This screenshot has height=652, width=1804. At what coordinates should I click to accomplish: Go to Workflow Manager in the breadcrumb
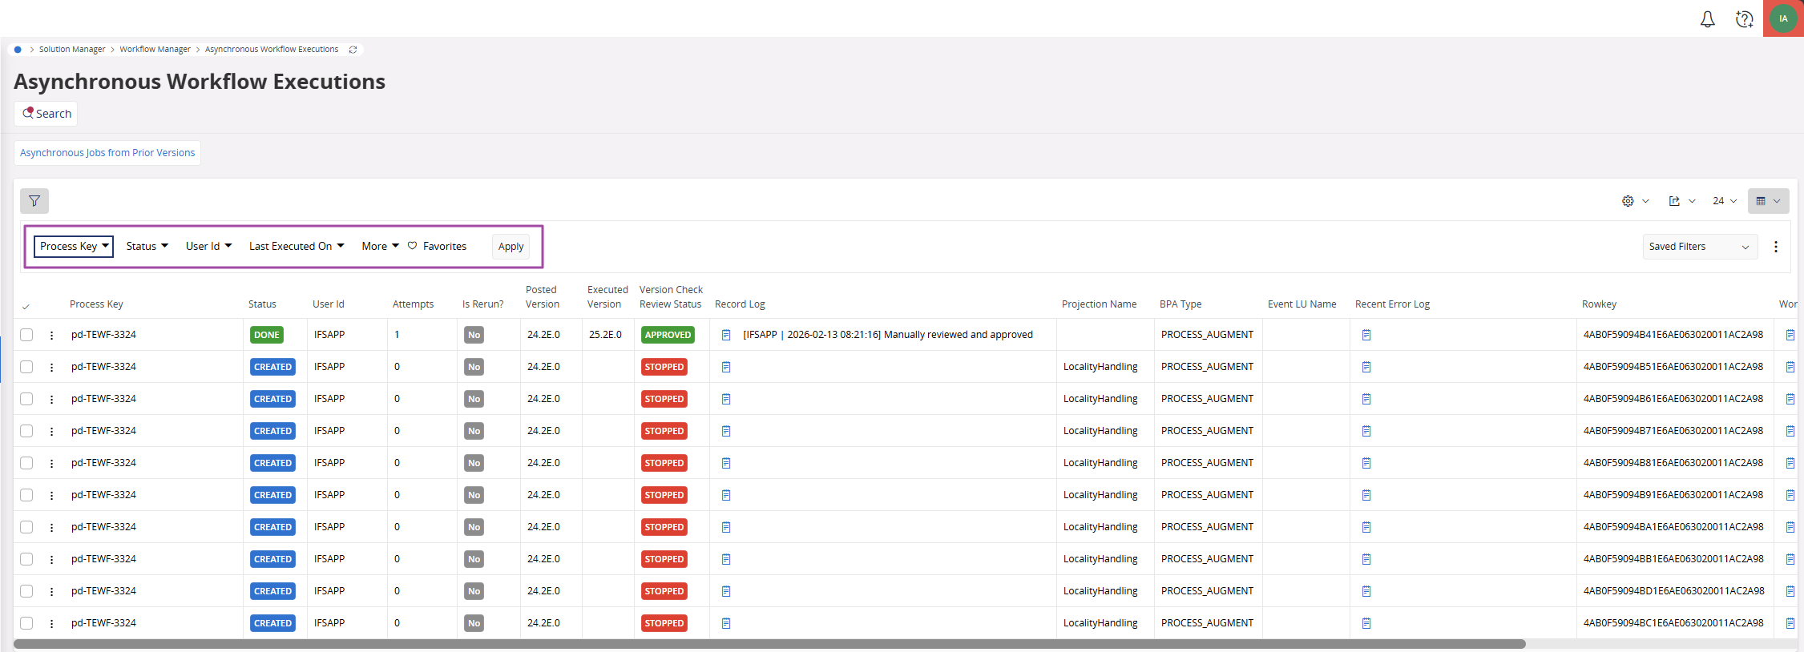click(155, 50)
